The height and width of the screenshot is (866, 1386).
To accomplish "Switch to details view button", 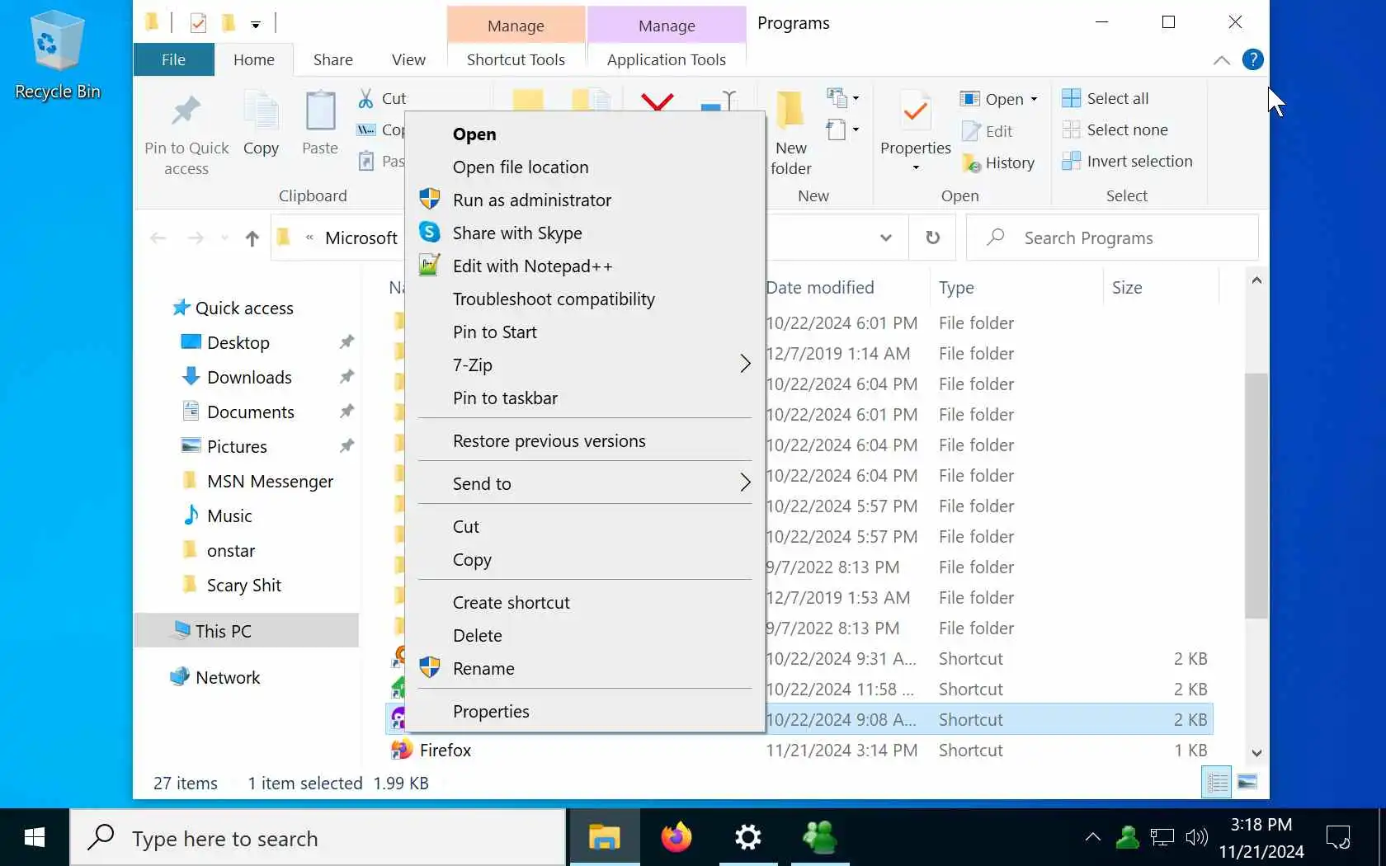I will click(x=1217, y=782).
